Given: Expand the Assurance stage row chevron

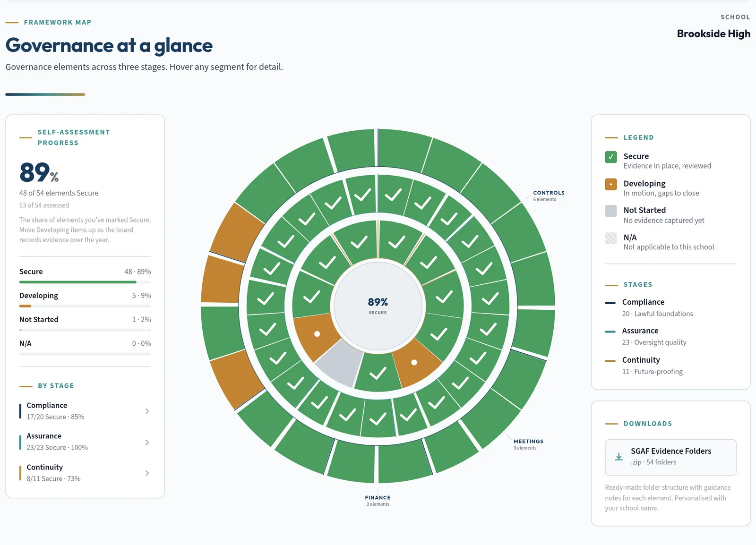Looking at the screenshot, I should [147, 443].
